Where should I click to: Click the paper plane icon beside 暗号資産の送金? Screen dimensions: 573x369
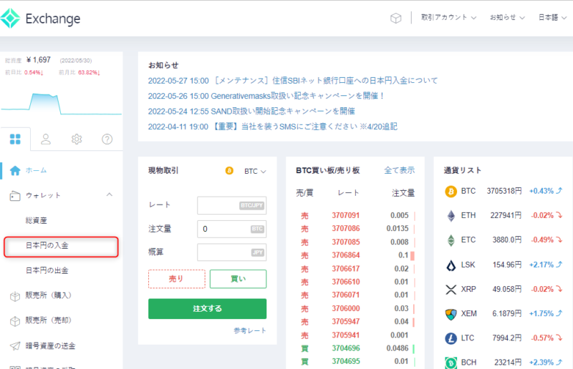click(15, 346)
